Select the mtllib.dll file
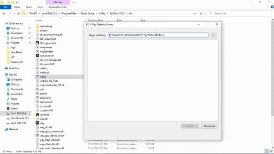274x154 pixels. (x=45, y=72)
